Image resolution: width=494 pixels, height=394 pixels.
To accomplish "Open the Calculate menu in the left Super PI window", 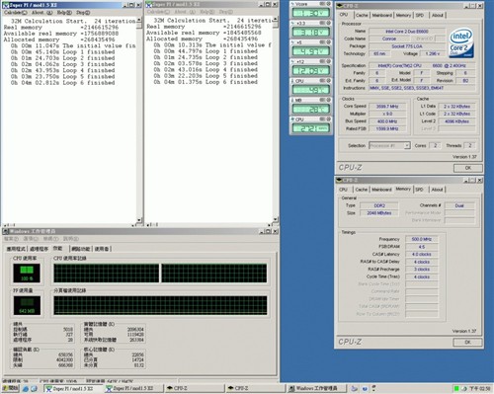I will [15, 13].
